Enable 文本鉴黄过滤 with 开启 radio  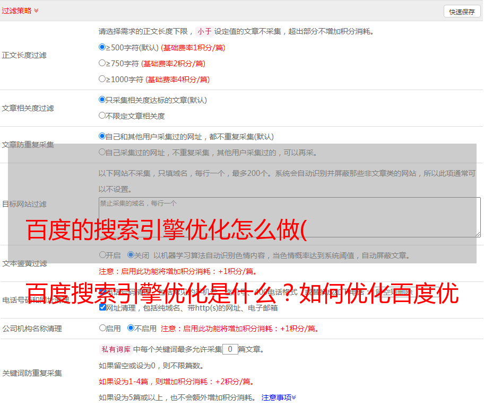point(102,255)
